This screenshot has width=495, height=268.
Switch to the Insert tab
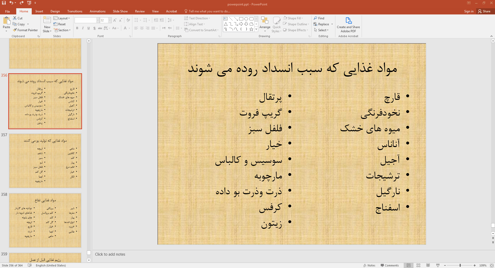coord(39,11)
